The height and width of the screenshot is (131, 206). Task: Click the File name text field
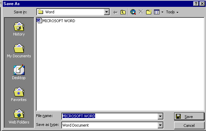[110, 116]
